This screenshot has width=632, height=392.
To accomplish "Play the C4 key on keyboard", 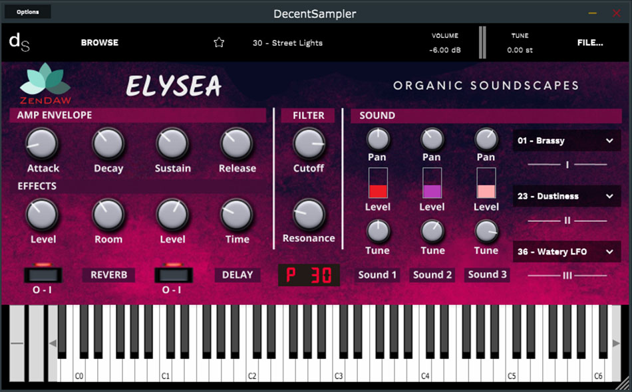I will 425,370.
